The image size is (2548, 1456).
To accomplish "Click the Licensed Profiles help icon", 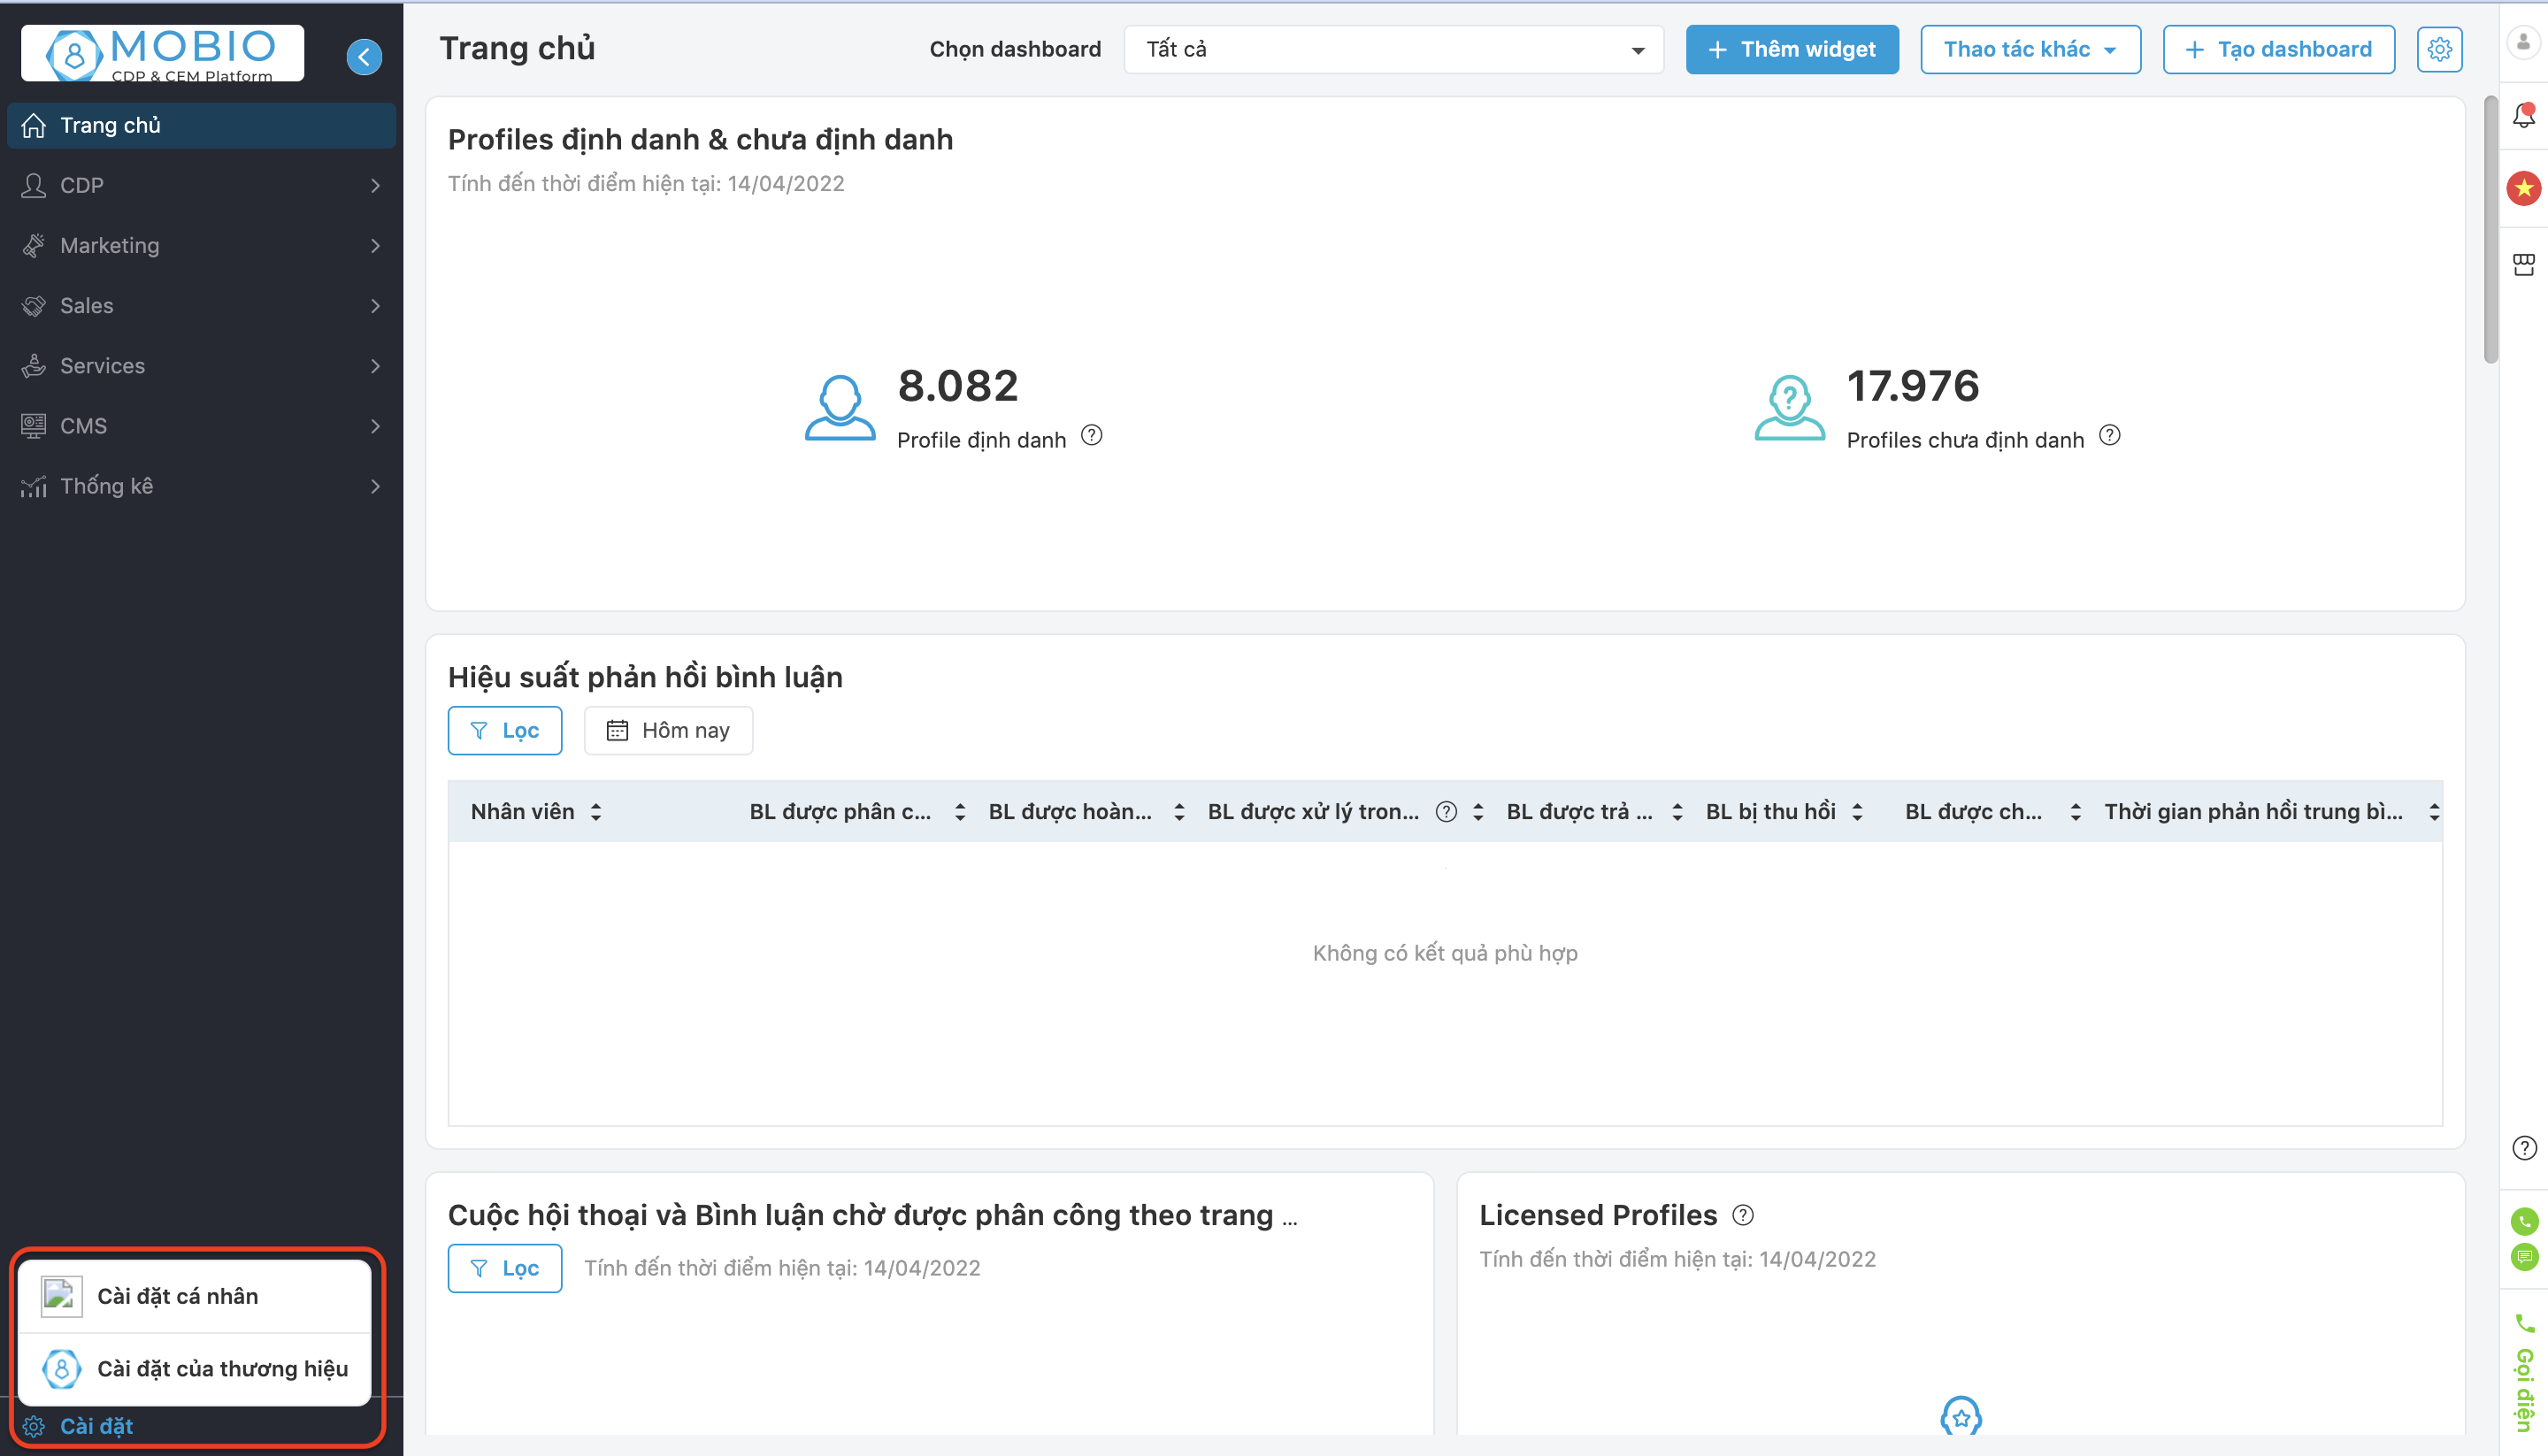I will point(1743,1215).
